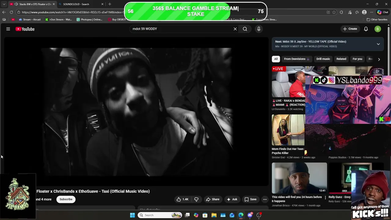This screenshot has height=220, width=391.
Task: Add this page to favorites star
Action: [x=334, y=12]
